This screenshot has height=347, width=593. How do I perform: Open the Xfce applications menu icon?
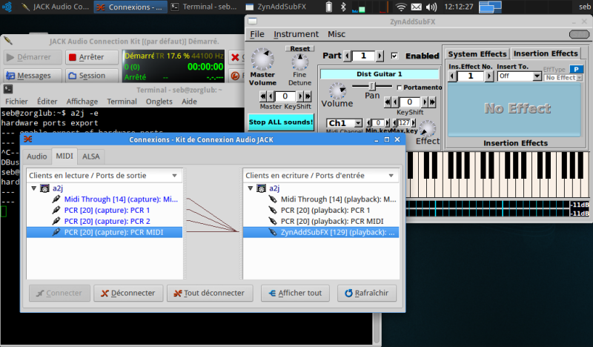[x=7, y=7]
